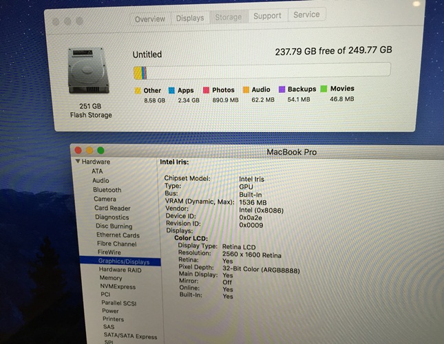The width and height of the screenshot is (444, 344).
Task: Open the Printers entry
Action: click(113, 319)
